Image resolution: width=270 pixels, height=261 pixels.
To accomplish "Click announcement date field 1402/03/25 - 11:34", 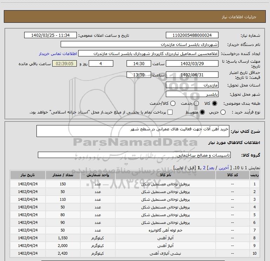I will [50, 35].
